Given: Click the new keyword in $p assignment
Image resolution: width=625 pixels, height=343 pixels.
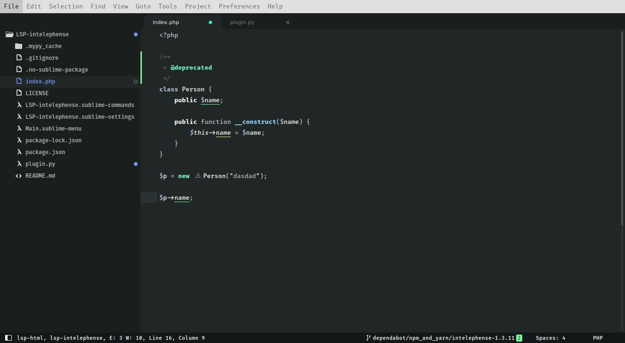Looking at the screenshot, I should 184,176.
